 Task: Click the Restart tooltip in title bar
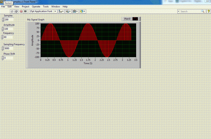point(8,3)
